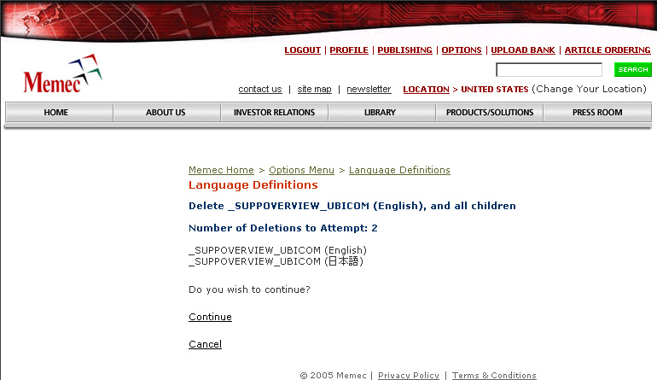This screenshot has height=380, width=657.
Task: Open the Privacy Policy footer link
Action: pos(409,376)
